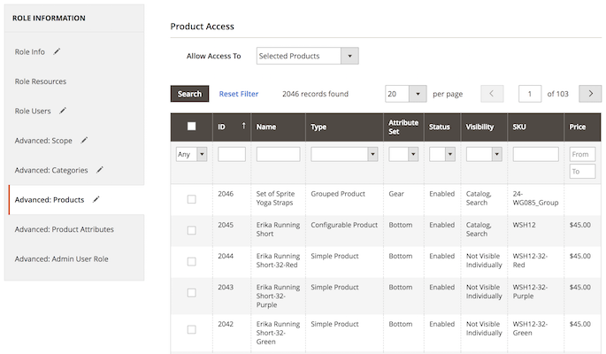
Task: Click the Name filter input field
Action: click(x=278, y=154)
